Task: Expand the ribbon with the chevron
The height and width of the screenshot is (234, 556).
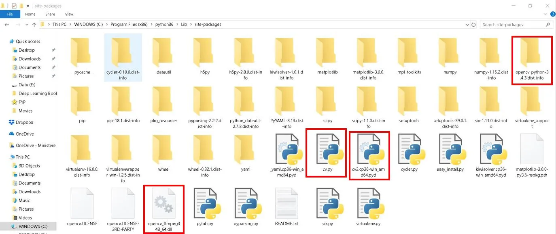Action: tap(545, 14)
